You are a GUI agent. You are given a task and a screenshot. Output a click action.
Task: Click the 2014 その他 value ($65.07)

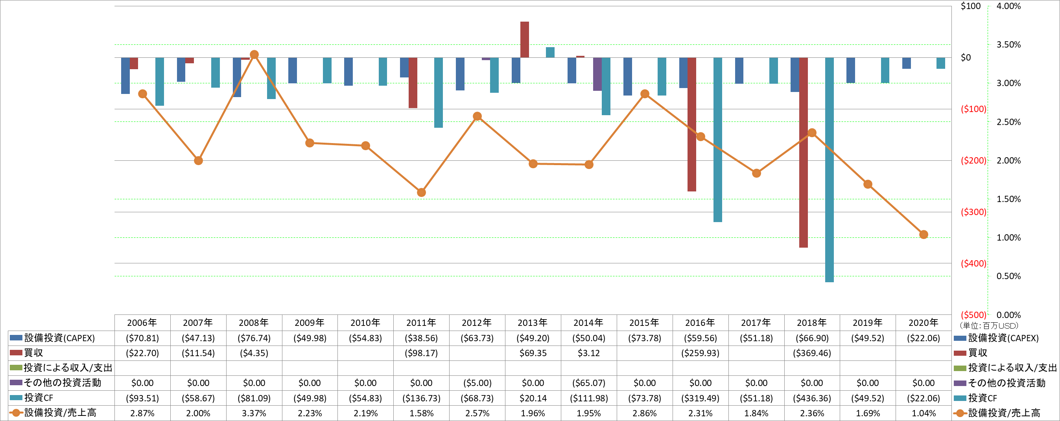pos(589,383)
